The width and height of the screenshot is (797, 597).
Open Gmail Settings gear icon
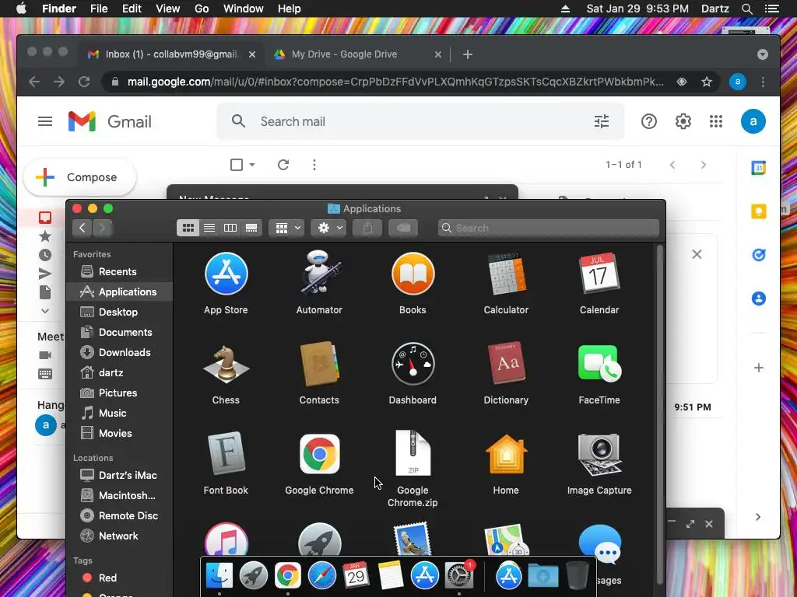683,121
